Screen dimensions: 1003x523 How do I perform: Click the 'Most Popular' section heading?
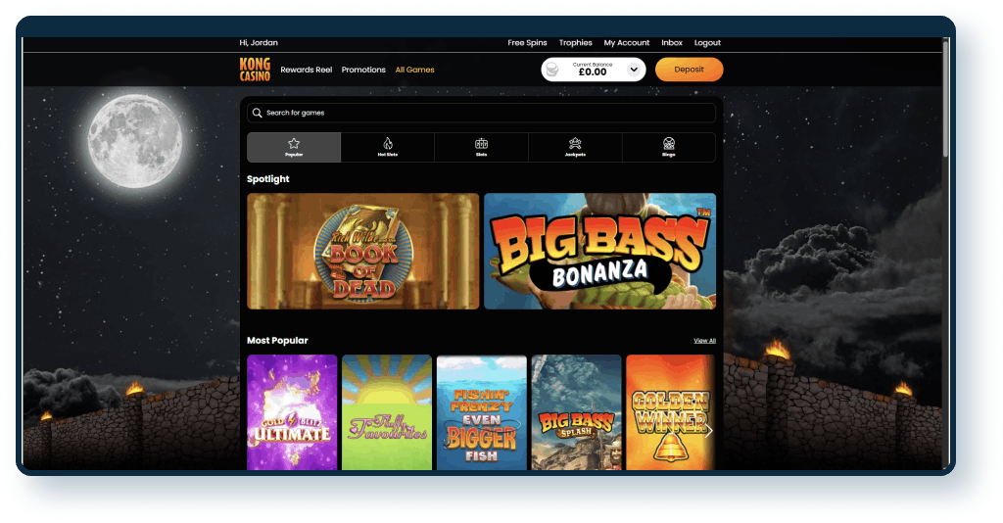(x=277, y=341)
